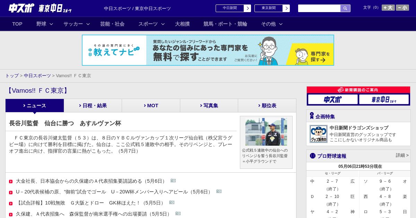
Task: Focus the site search input field
Action: (x=319, y=8)
